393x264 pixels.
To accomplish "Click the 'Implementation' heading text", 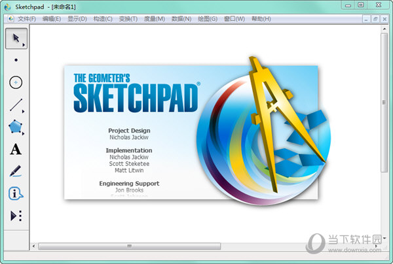I will pos(129,150).
